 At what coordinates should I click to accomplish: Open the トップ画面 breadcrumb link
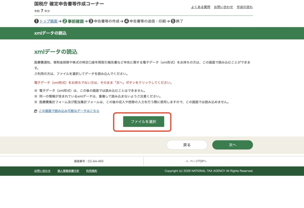48,21
